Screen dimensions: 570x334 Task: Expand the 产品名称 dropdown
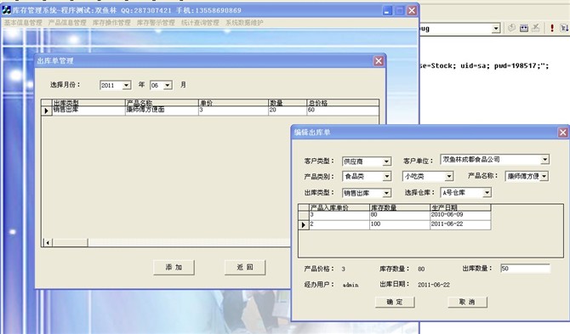click(x=544, y=177)
